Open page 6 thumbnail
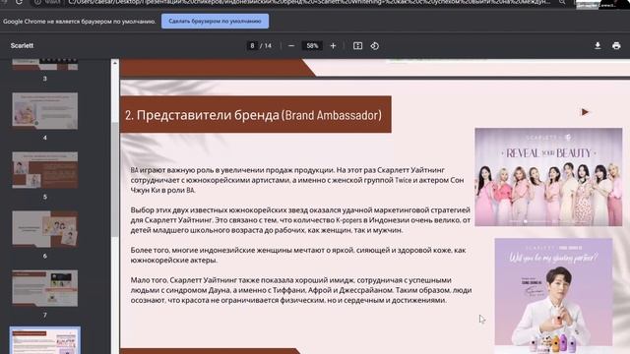The height and width of the screenshot is (354, 630). [45, 229]
